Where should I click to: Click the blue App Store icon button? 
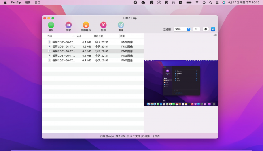pyautogui.click(x=213, y=29)
